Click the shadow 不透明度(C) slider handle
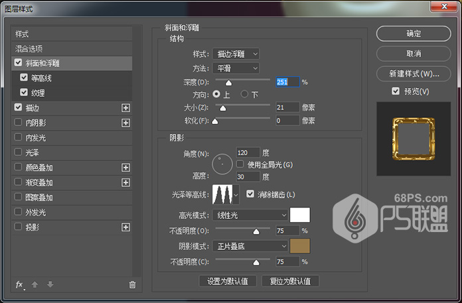The height and width of the screenshot is (303, 462). point(256,263)
